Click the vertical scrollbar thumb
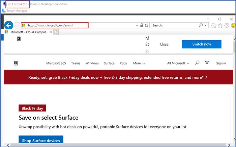Image resolution: width=236 pixels, height=147 pixels. [x=234, y=47]
